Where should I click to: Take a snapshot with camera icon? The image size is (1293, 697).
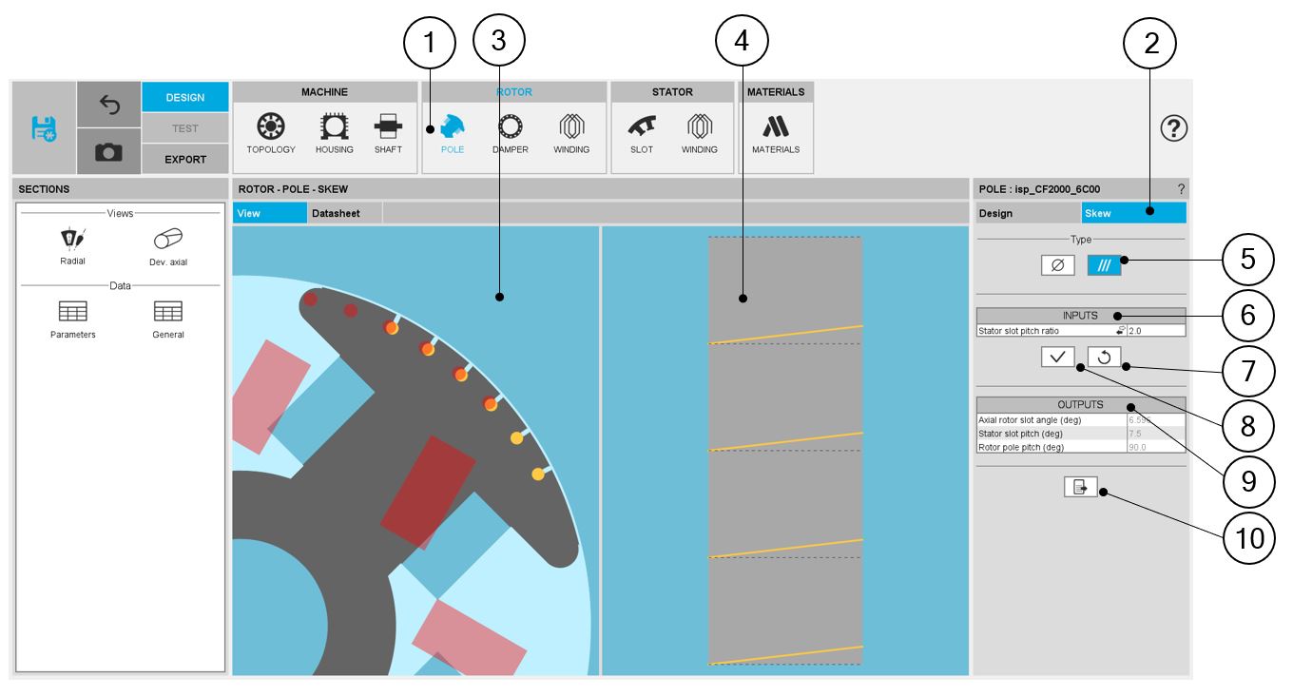tap(108, 152)
